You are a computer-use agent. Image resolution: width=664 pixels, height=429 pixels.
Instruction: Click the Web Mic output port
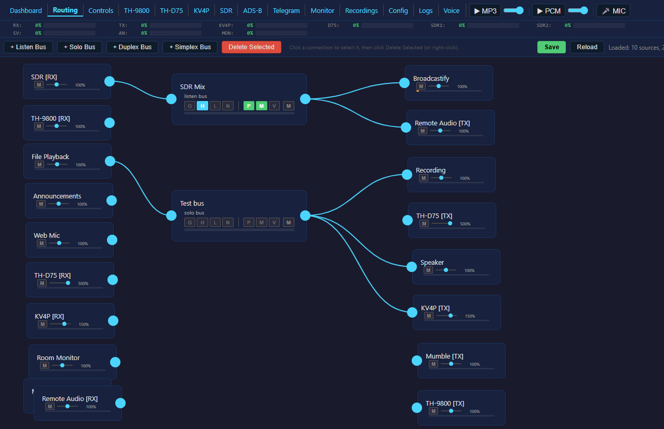pyautogui.click(x=112, y=239)
